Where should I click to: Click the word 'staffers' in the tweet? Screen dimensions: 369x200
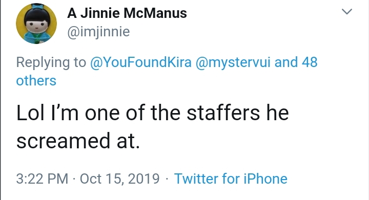pos(223,113)
